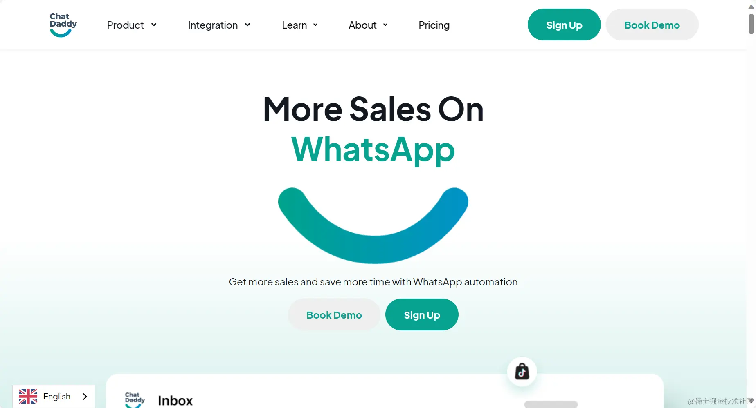Open the Learn dropdown chevron
The width and height of the screenshot is (756, 408).
pyautogui.click(x=315, y=25)
